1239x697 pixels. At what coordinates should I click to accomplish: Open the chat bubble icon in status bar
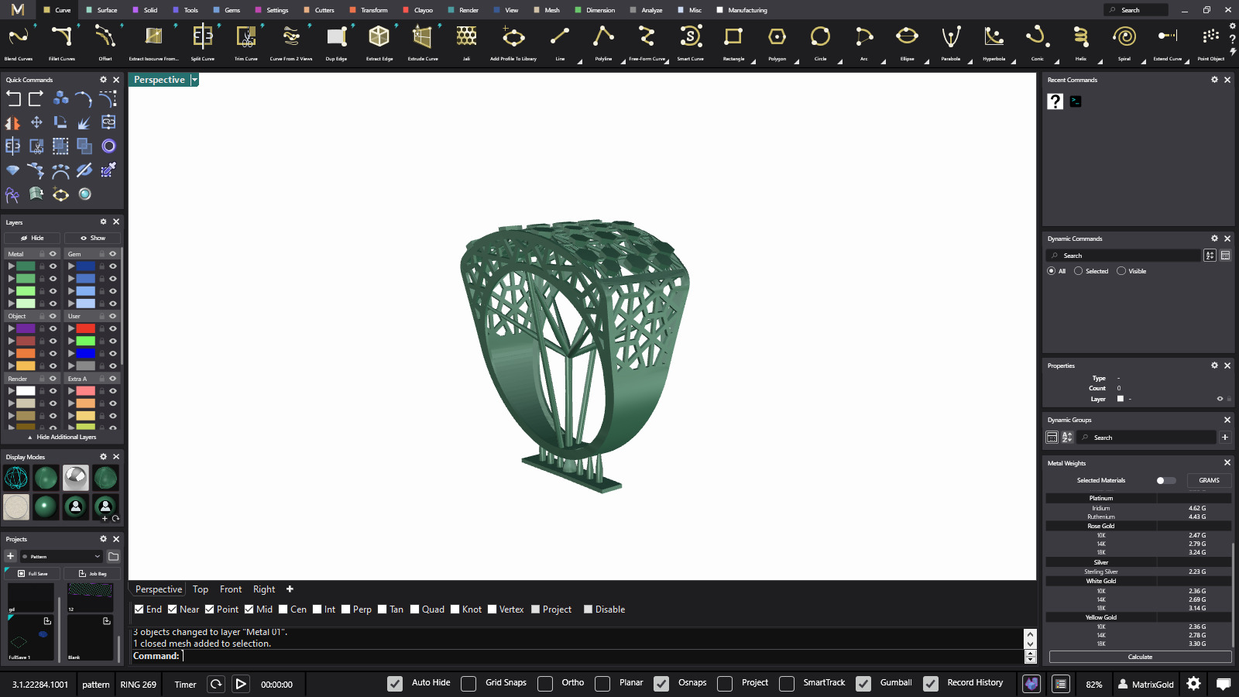(1224, 683)
